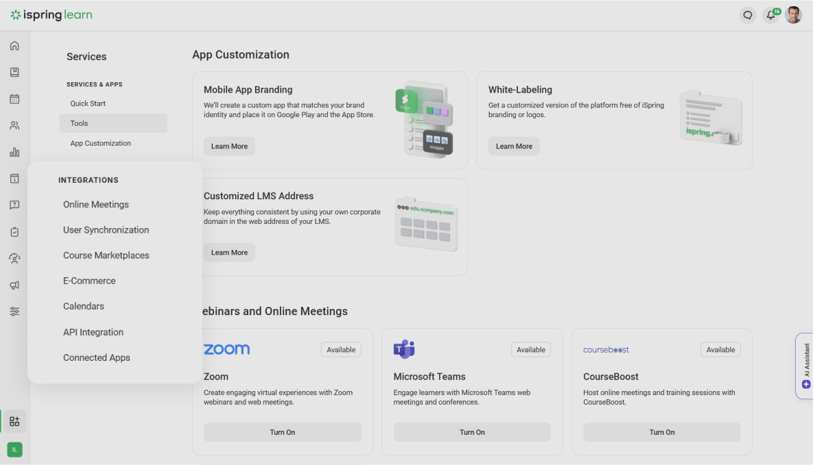Open the Online Meetings integrations section

95,204
